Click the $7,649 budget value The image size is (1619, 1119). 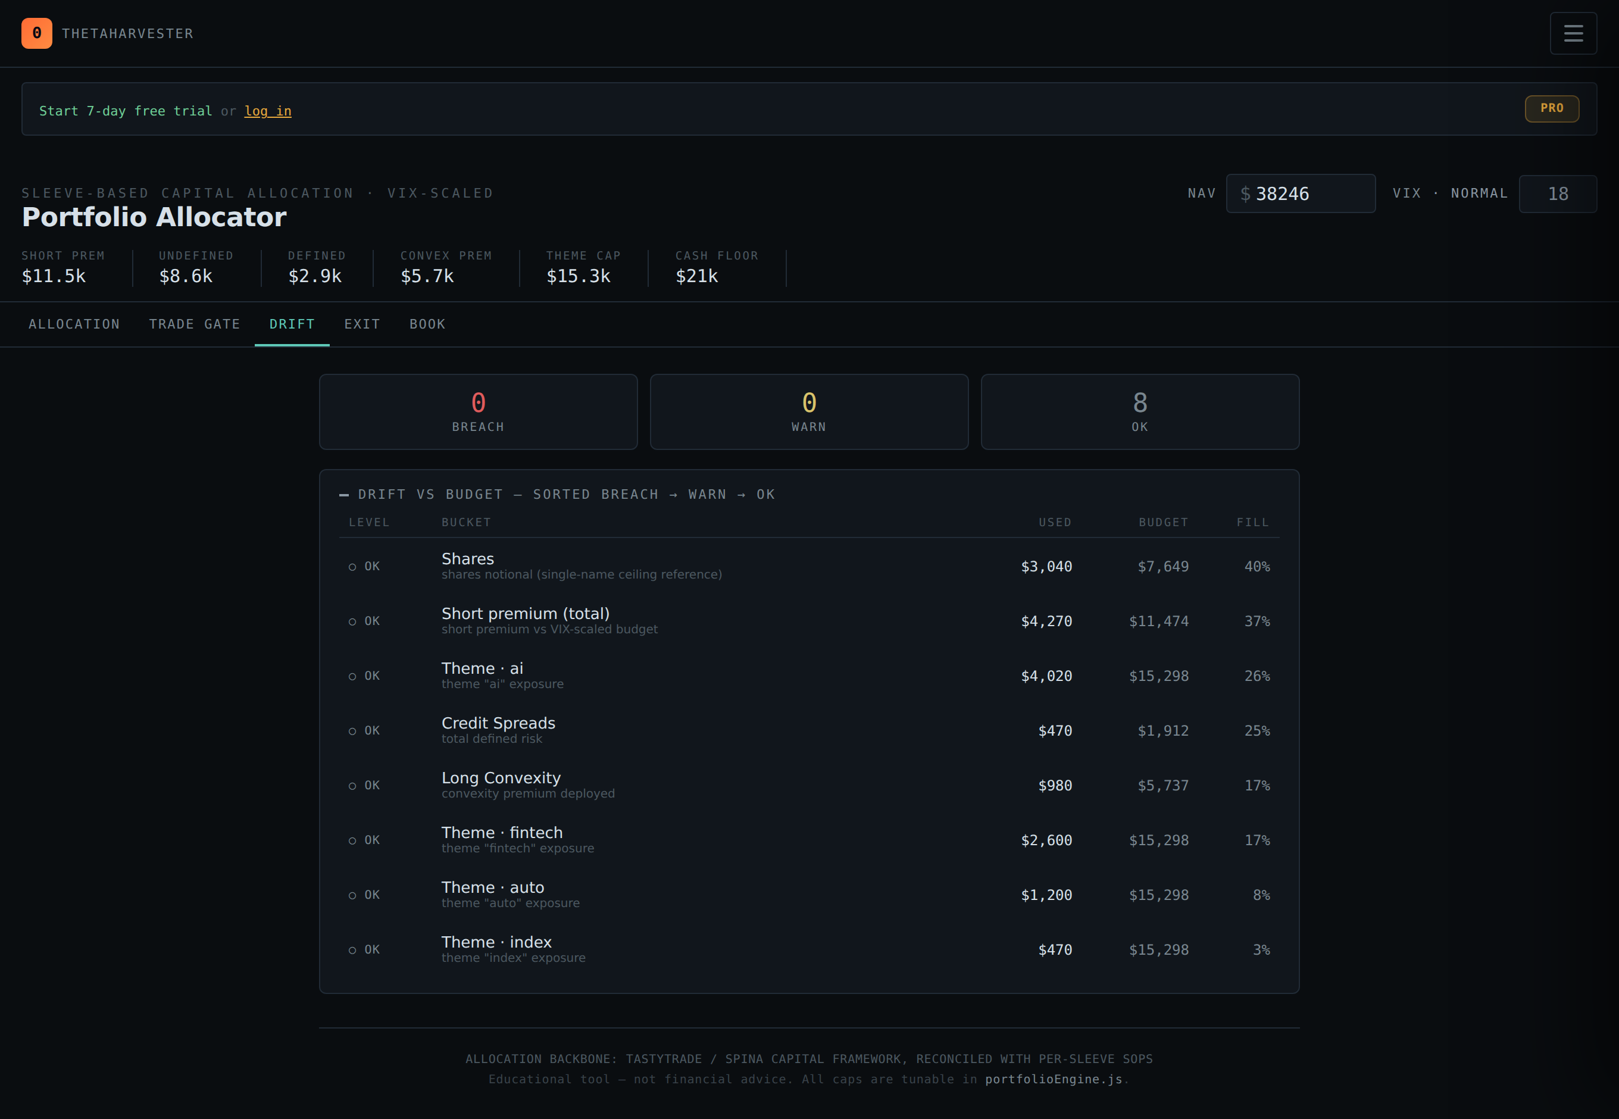[1163, 567]
